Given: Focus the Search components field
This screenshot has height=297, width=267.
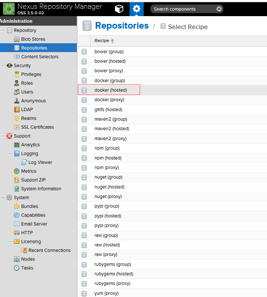Looking at the screenshot, I should (x=183, y=9).
